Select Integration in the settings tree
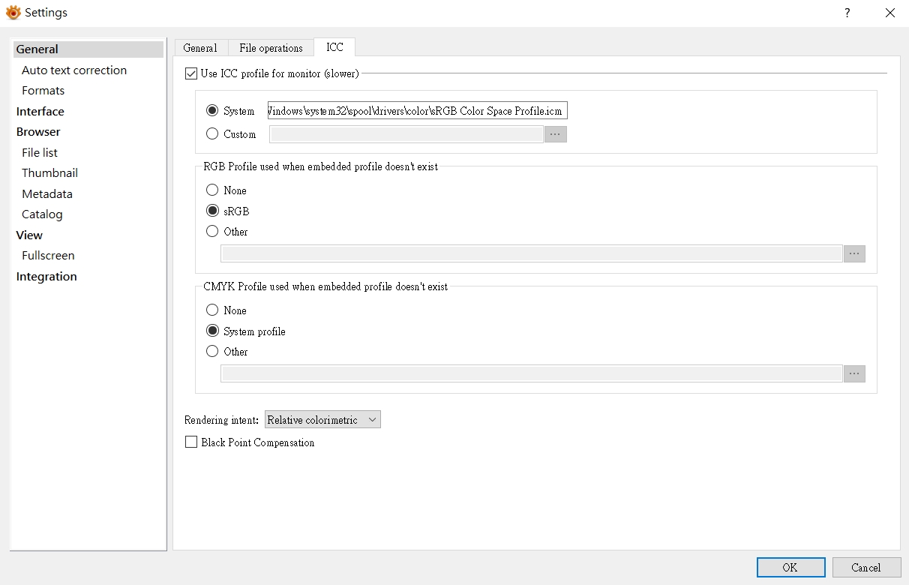 pyautogui.click(x=46, y=277)
